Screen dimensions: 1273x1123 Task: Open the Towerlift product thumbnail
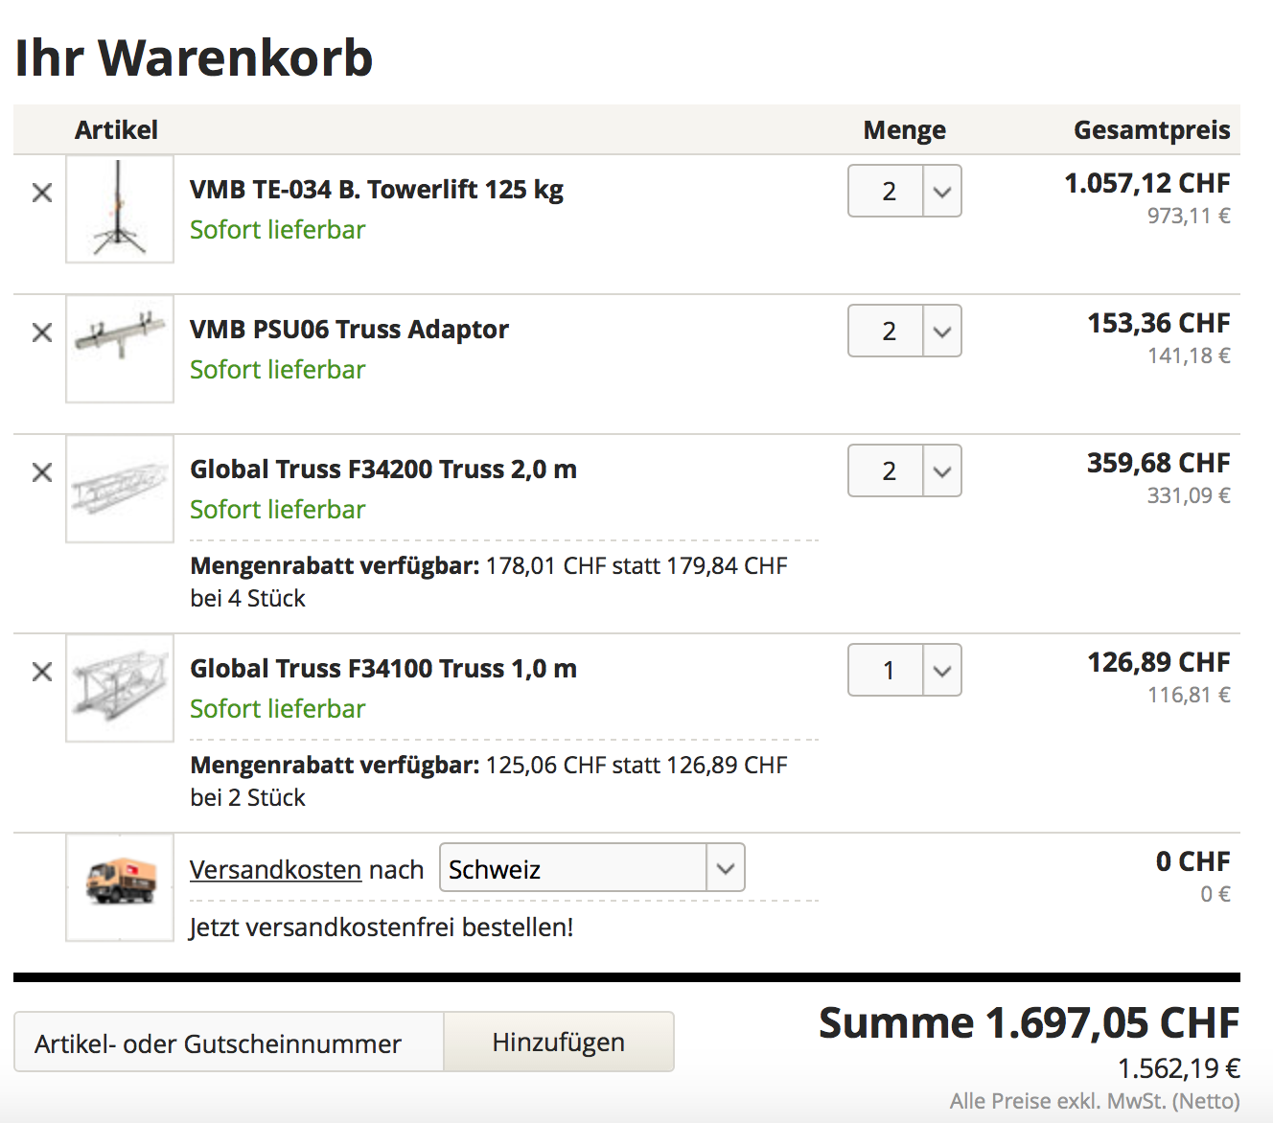click(x=120, y=209)
